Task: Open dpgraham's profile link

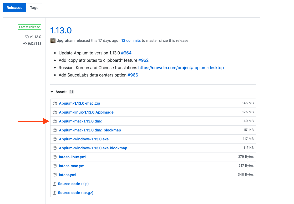Action: coord(65,40)
